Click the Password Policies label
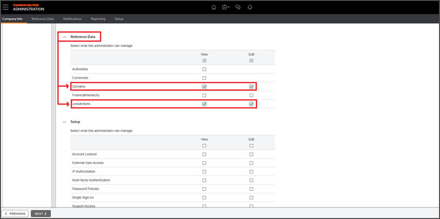Viewport: 440px width, 219px height. tap(86, 189)
